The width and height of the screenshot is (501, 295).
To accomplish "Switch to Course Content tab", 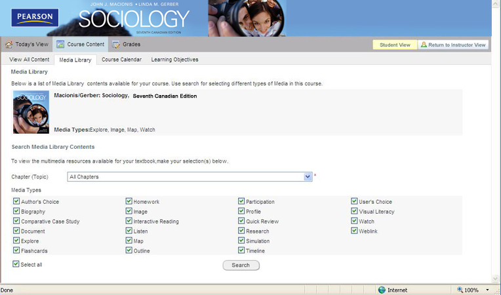I will click(x=81, y=45).
